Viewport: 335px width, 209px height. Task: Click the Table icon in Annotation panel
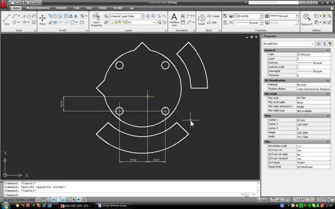click(x=183, y=22)
